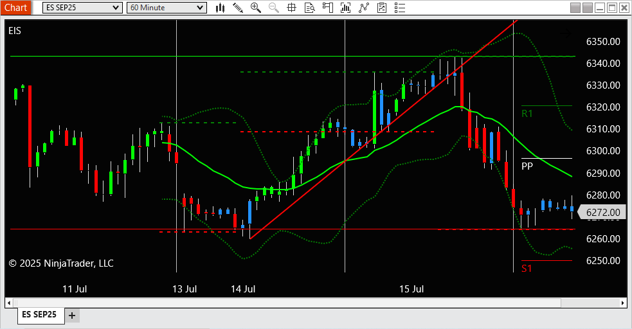This screenshot has height=329, width=632.
Task: Click scrollbar left arrow
Action: pos(9,303)
